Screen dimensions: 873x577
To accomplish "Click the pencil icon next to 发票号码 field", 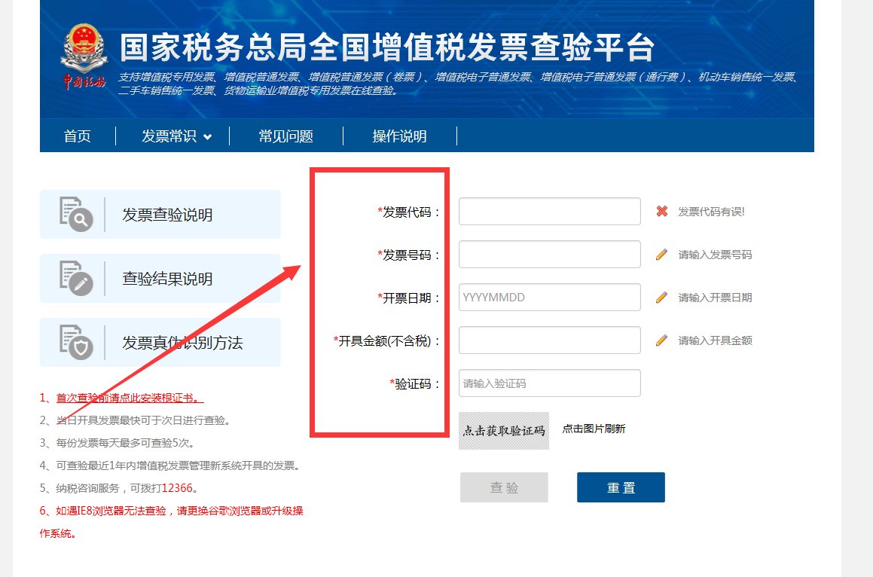I will [661, 255].
